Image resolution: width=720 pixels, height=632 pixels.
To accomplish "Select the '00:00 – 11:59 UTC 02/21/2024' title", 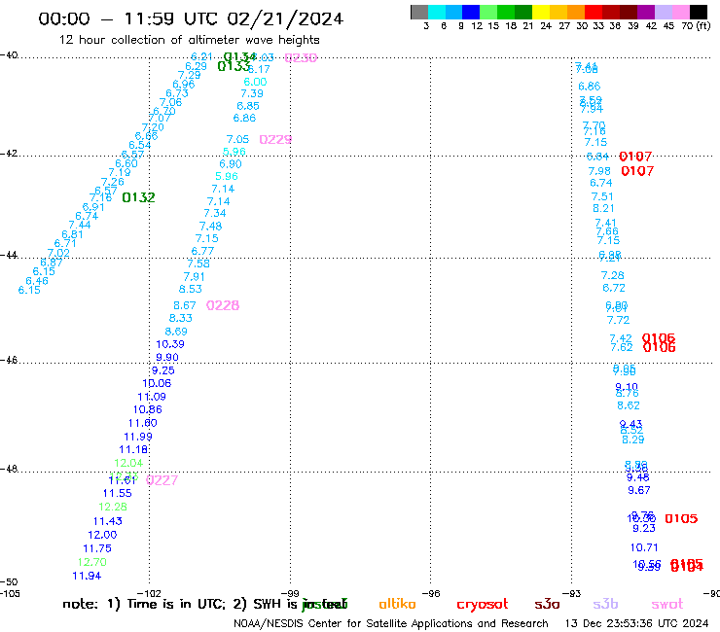I will (x=191, y=19).
